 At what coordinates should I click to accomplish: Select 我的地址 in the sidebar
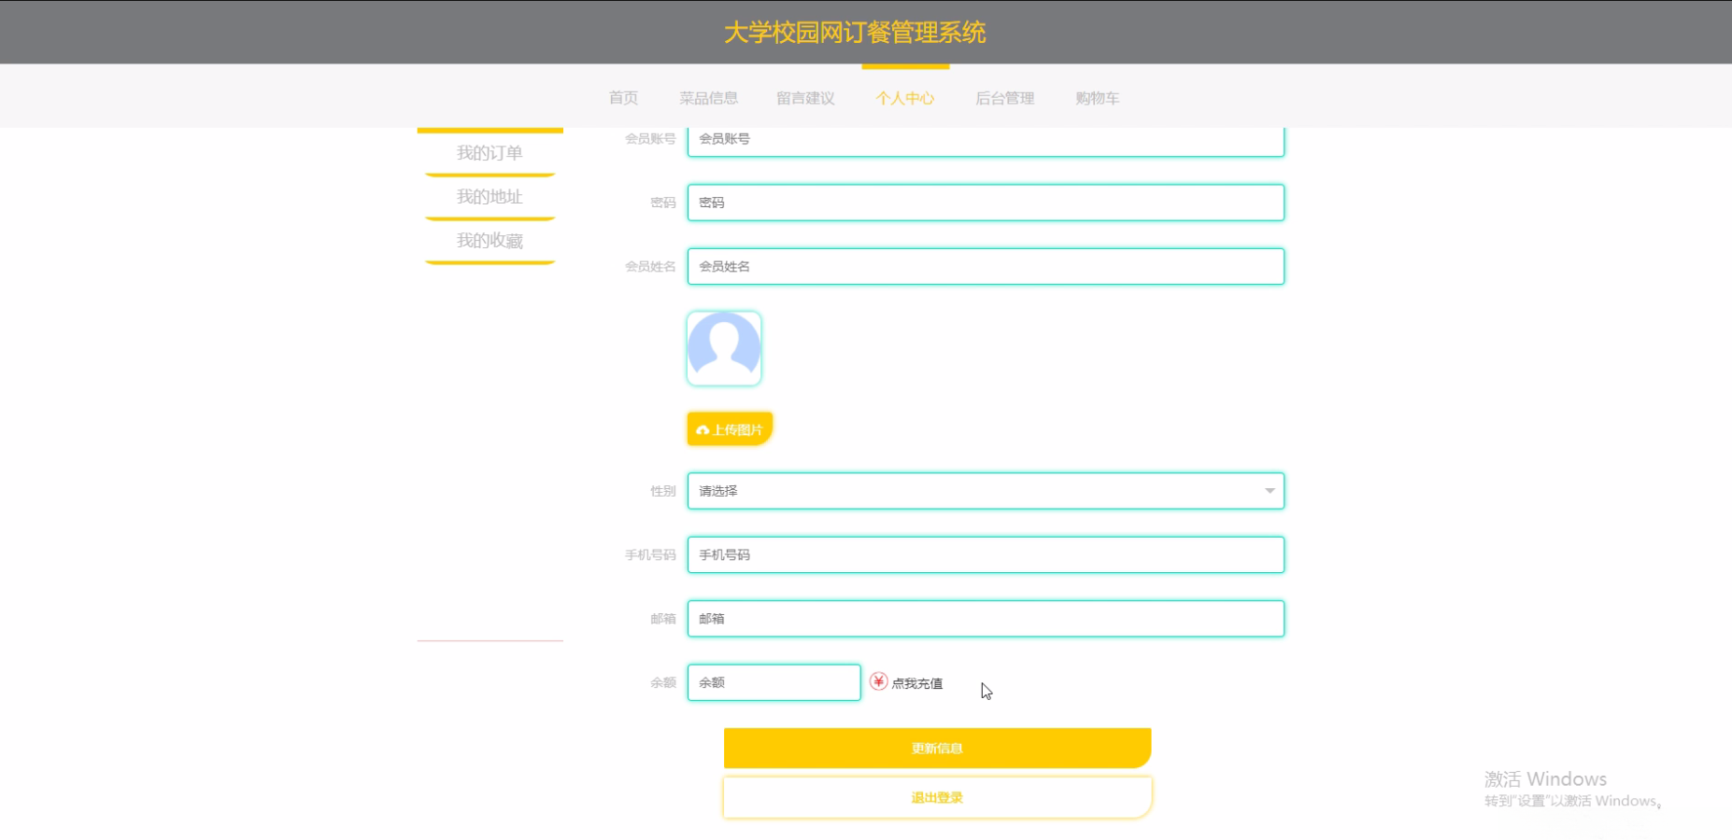(x=490, y=196)
